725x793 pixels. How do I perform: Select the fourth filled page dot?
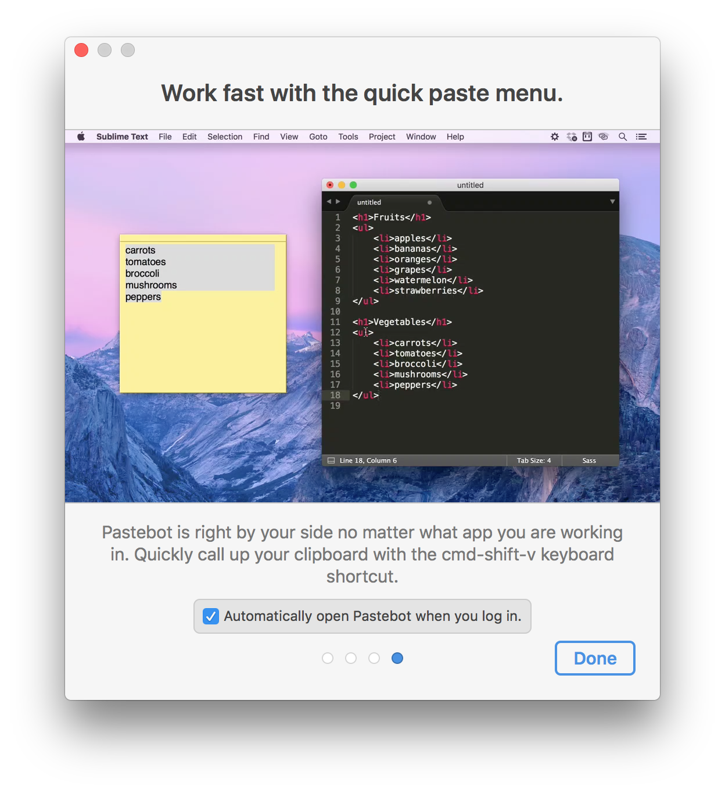pos(397,658)
